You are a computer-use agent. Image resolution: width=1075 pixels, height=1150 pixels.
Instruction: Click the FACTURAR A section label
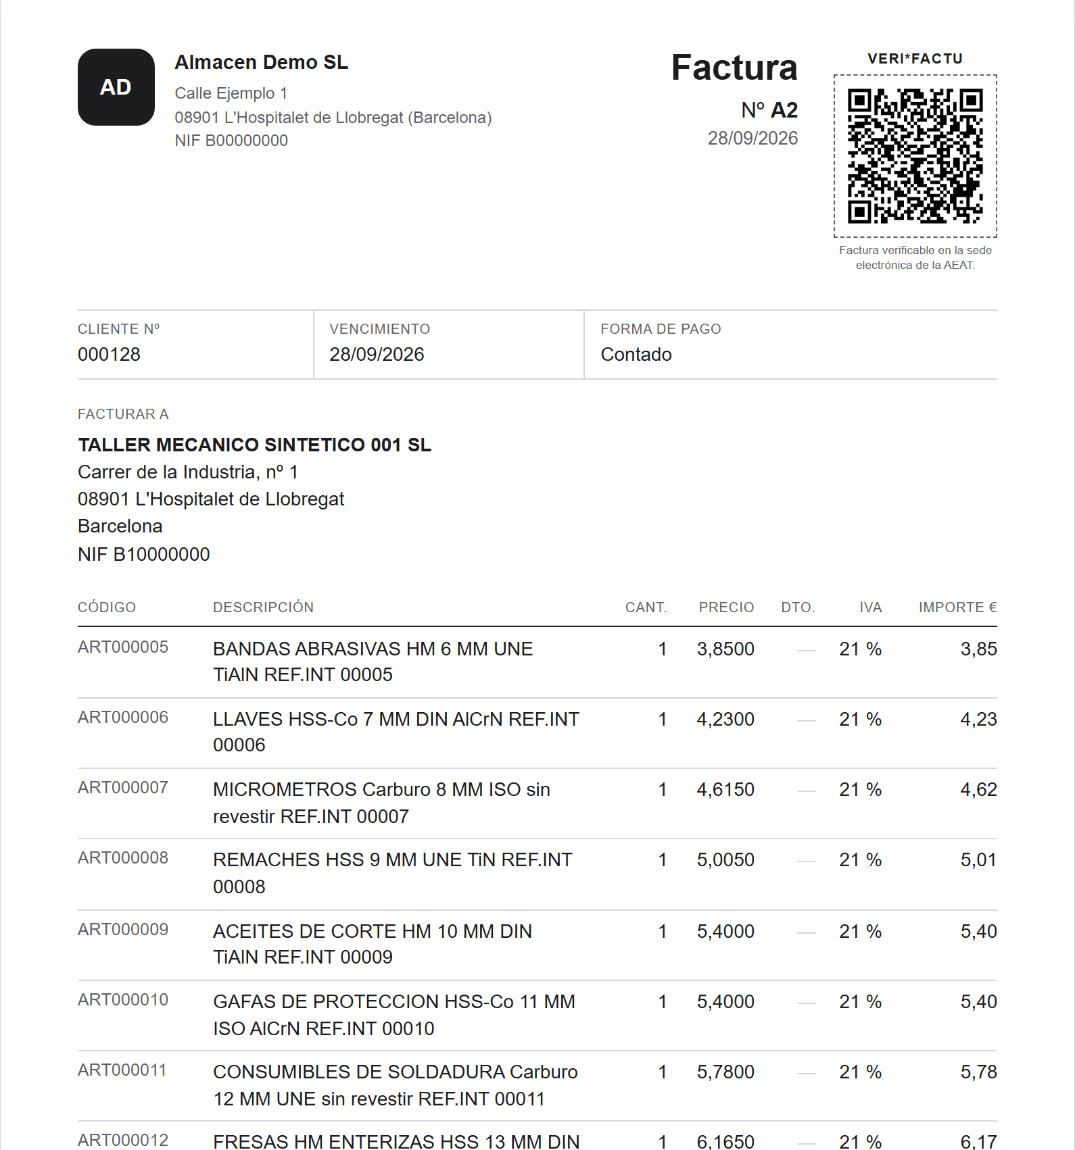[x=123, y=414]
